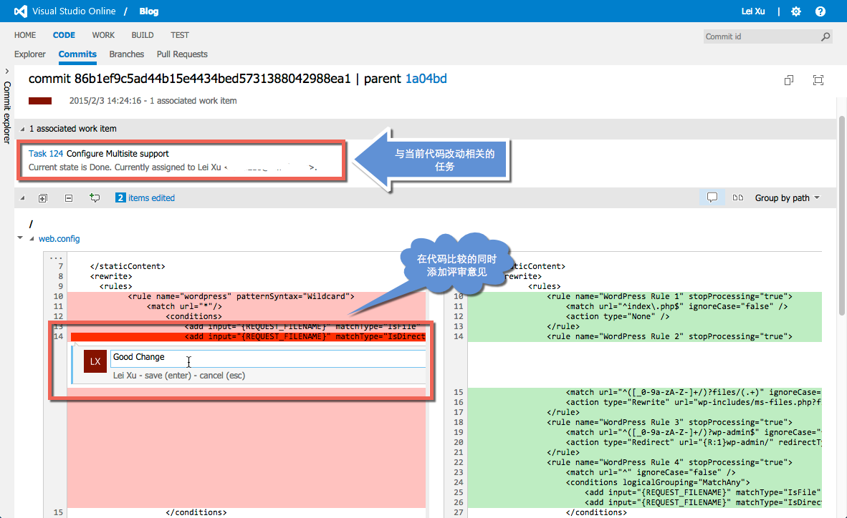This screenshot has width=847, height=518.
Task: Switch to the Branches tab
Action: 126,54
